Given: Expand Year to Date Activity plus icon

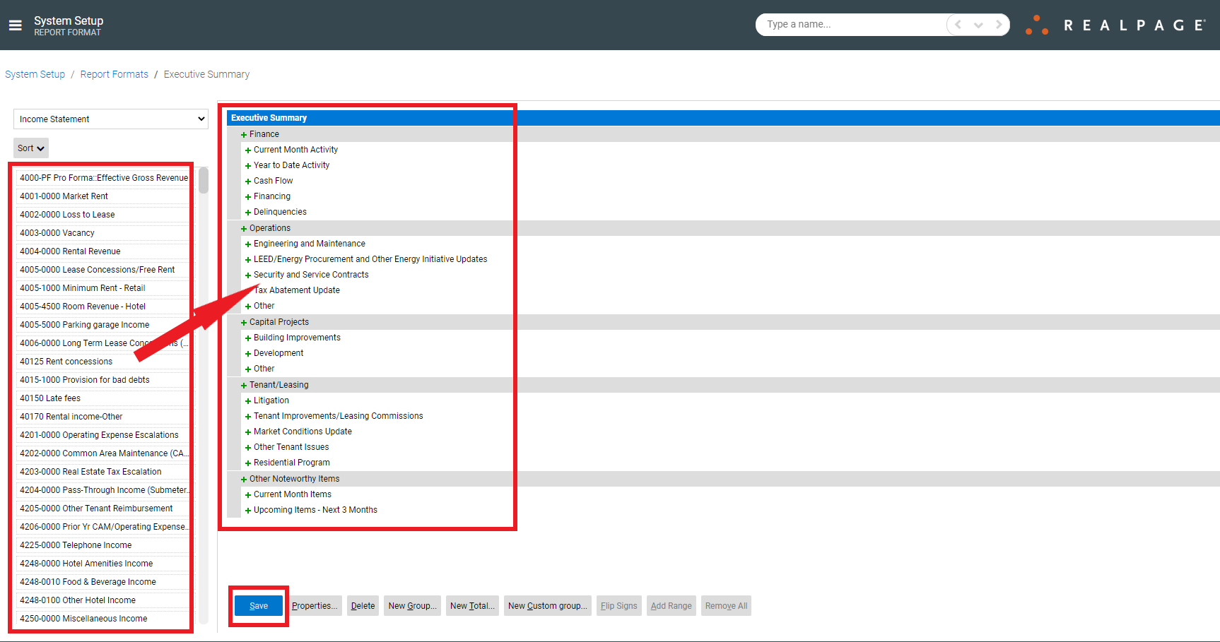Looking at the screenshot, I should (x=248, y=166).
